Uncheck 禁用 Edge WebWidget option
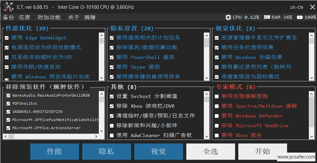Screen dimensions: 317x163 (7, 38)
